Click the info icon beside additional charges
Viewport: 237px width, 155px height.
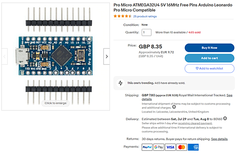click(x=174, y=107)
